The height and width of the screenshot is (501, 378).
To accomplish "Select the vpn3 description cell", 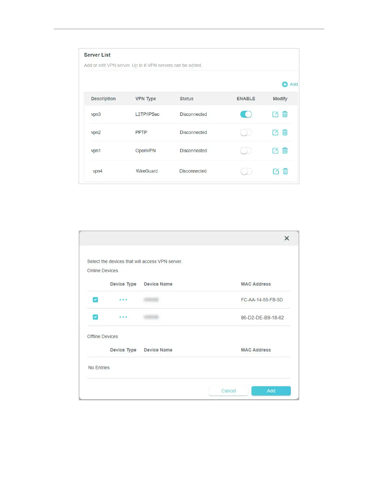I will (96, 114).
